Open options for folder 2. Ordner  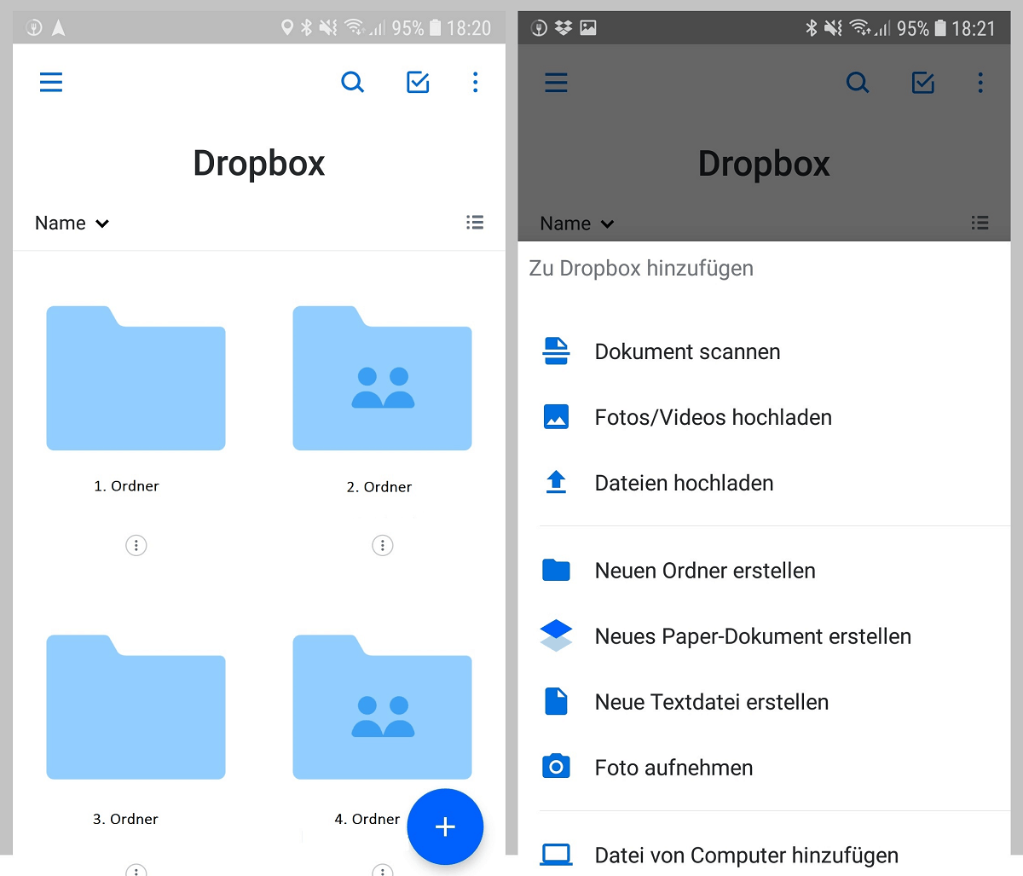click(x=382, y=545)
